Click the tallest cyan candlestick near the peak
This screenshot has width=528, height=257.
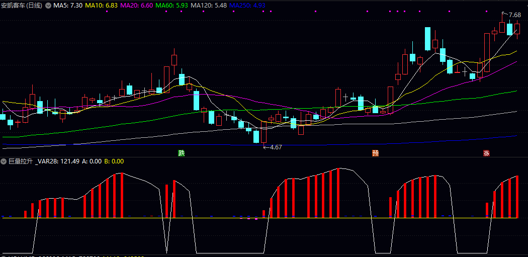click(x=427, y=39)
